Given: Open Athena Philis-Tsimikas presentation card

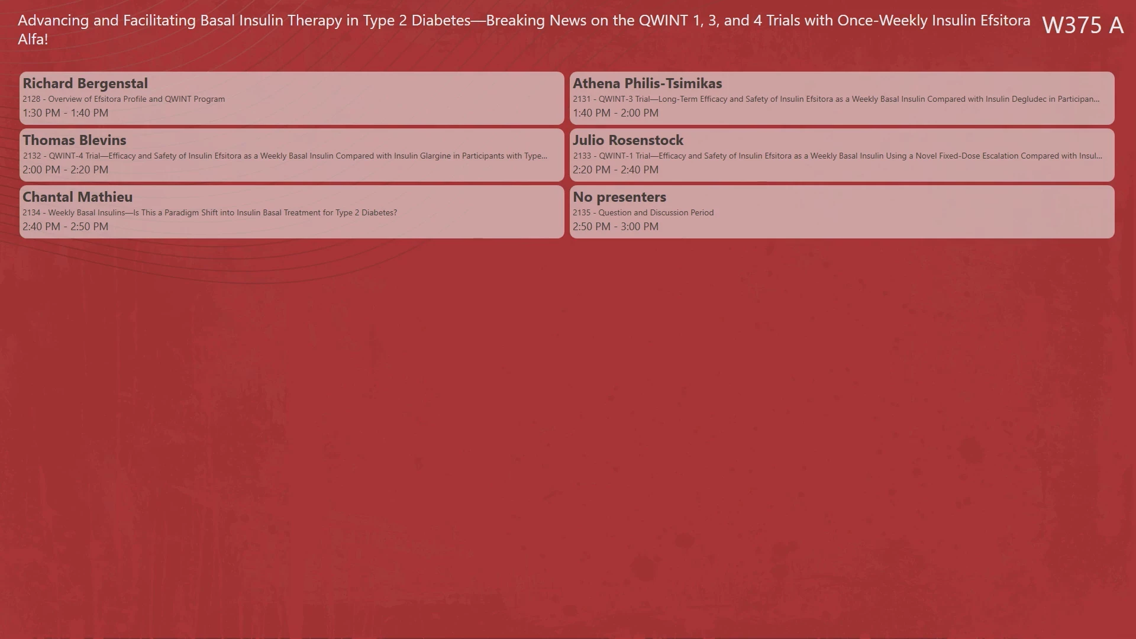Looking at the screenshot, I should (842, 98).
